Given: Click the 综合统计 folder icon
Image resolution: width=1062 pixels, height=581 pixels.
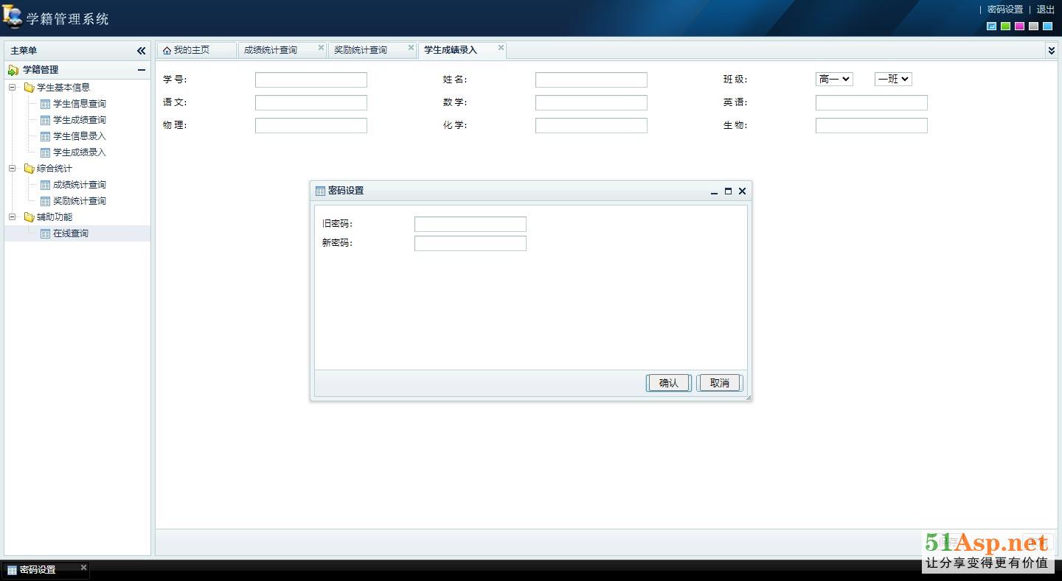Looking at the screenshot, I should [x=29, y=169].
